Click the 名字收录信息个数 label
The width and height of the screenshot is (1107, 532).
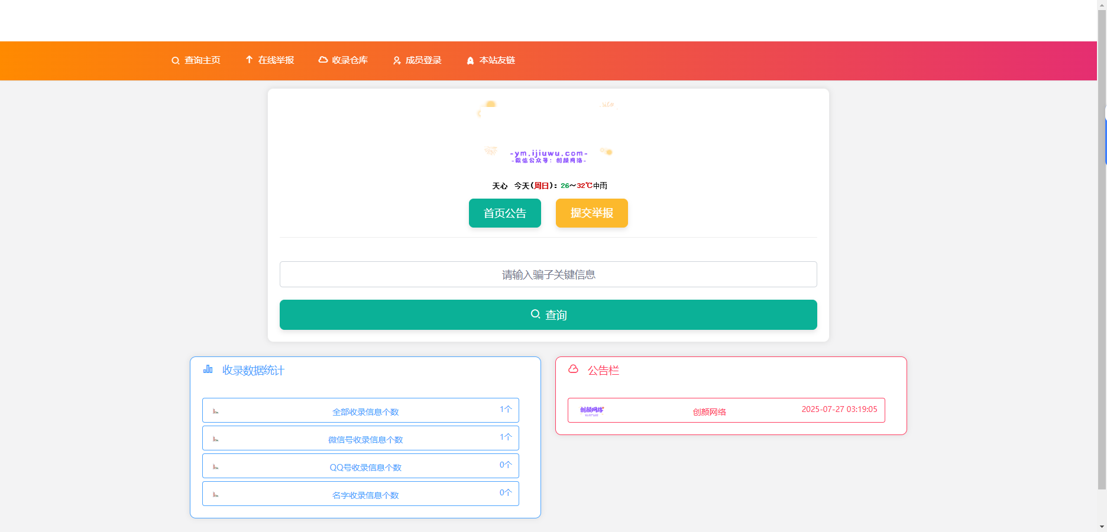pos(365,495)
